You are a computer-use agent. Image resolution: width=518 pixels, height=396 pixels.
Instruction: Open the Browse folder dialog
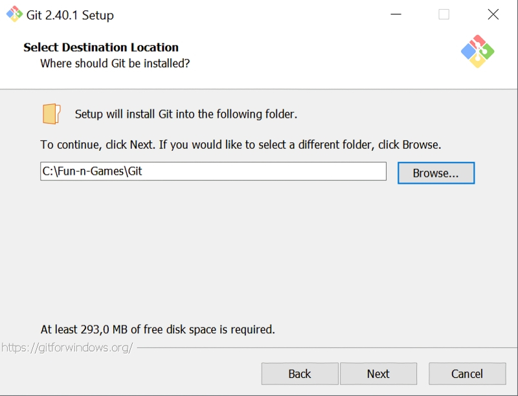coord(436,173)
